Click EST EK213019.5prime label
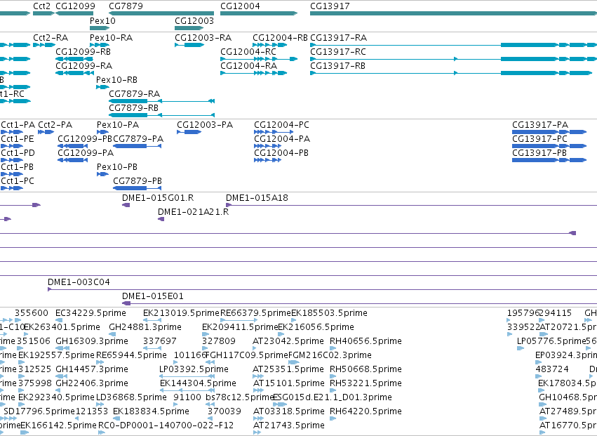This screenshot has width=597, height=436. (181, 313)
